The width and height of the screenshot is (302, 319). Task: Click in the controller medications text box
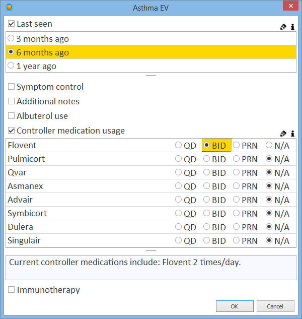tap(151, 268)
